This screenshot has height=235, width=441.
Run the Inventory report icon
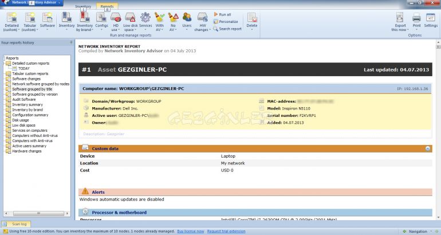point(66,17)
